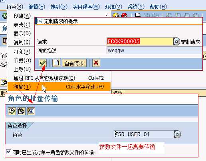The height and width of the screenshot is (161, 206).
Task: Choose 复制(C) from the role menu
Action: click(x=22, y=42)
